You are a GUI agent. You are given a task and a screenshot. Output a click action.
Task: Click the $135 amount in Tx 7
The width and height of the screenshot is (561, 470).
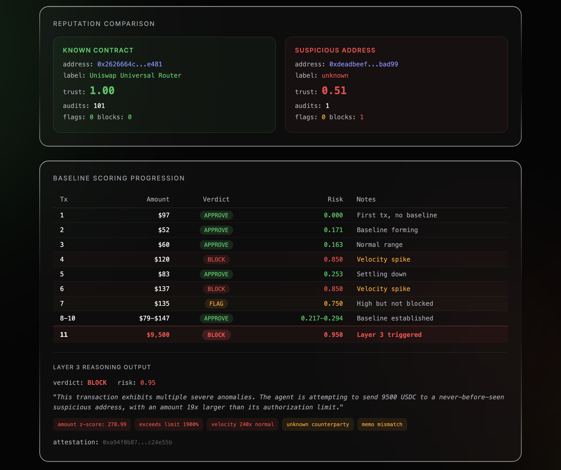click(x=162, y=303)
